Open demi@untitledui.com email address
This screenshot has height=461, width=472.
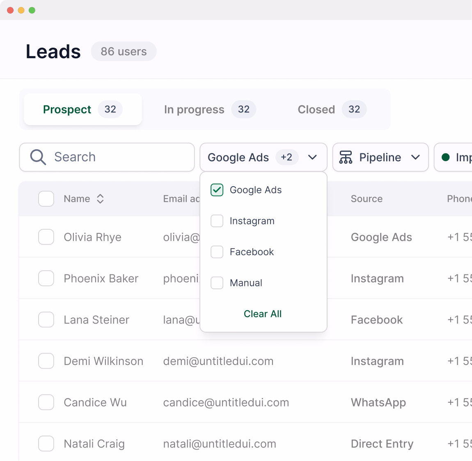tap(218, 361)
